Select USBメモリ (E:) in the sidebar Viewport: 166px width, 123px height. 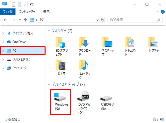coord(19,59)
